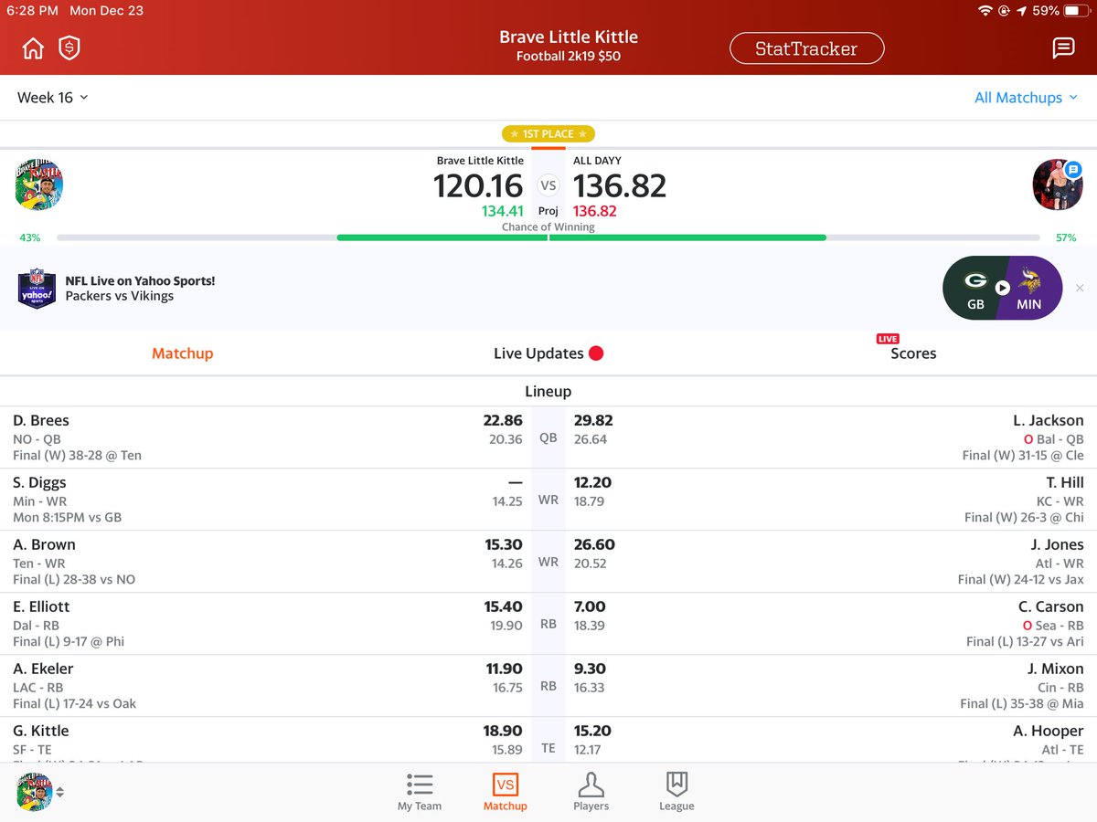Screen dimensions: 1097x822
Task: Tap the 6:28 PM clock
Action: (x=34, y=11)
